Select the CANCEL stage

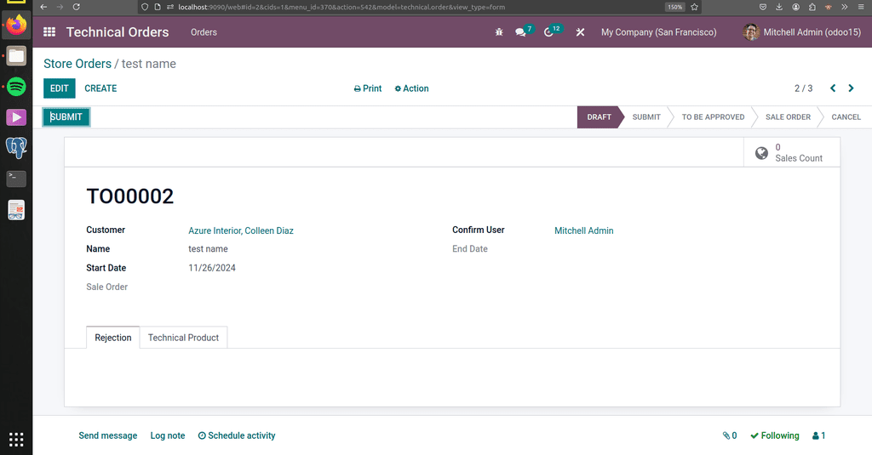(846, 117)
